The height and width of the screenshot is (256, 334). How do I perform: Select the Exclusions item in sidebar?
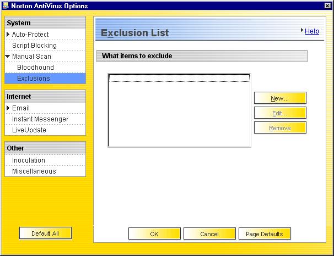coord(33,79)
